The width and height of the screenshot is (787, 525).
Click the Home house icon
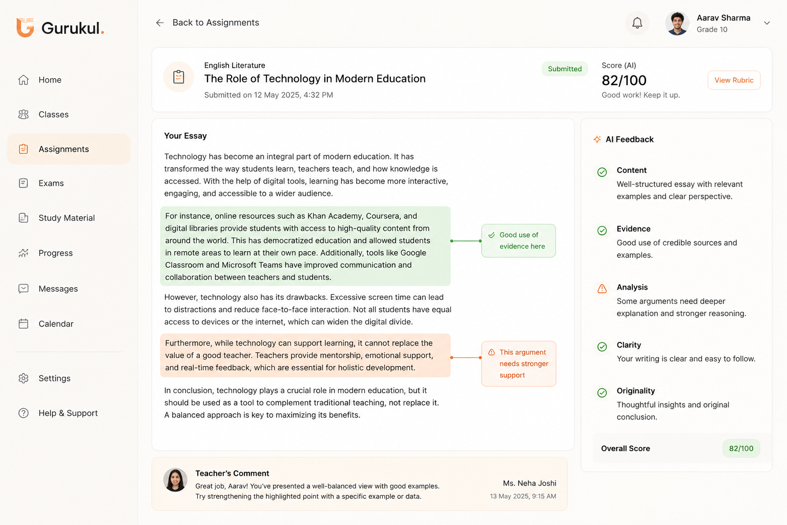tap(24, 80)
